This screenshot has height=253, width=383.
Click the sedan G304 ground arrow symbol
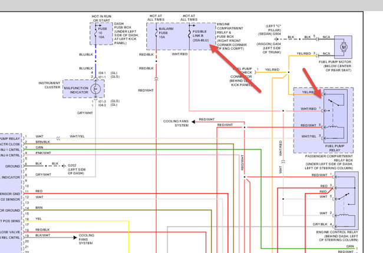click(276, 39)
